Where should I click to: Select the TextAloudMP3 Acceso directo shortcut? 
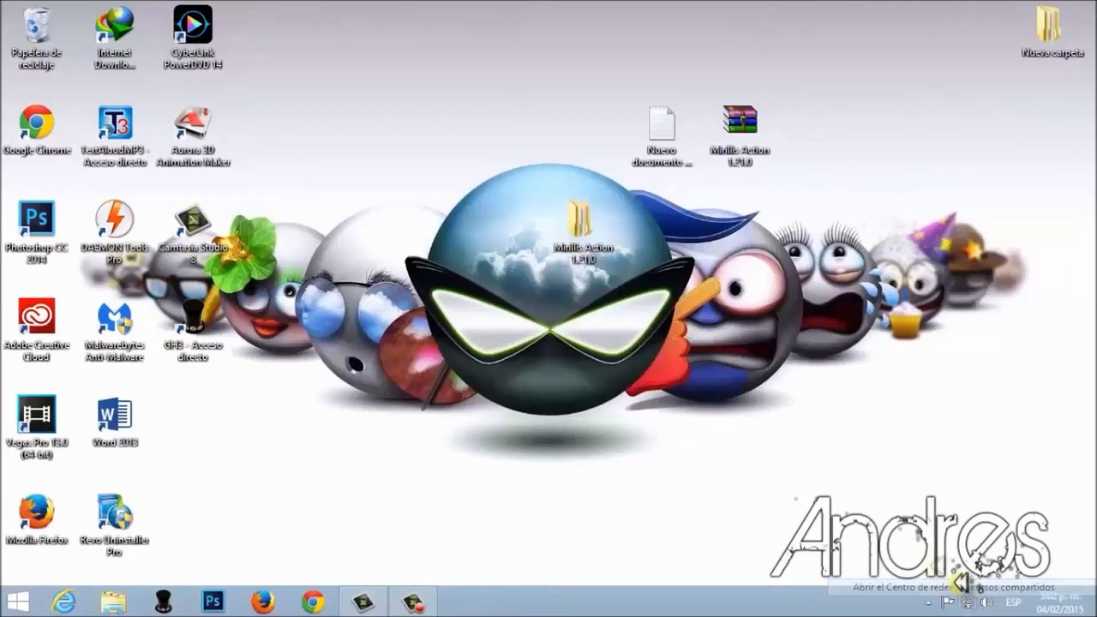[114, 137]
